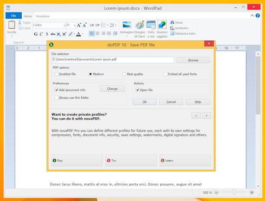Click Cancel in doPDF dialog

coord(171,102)
